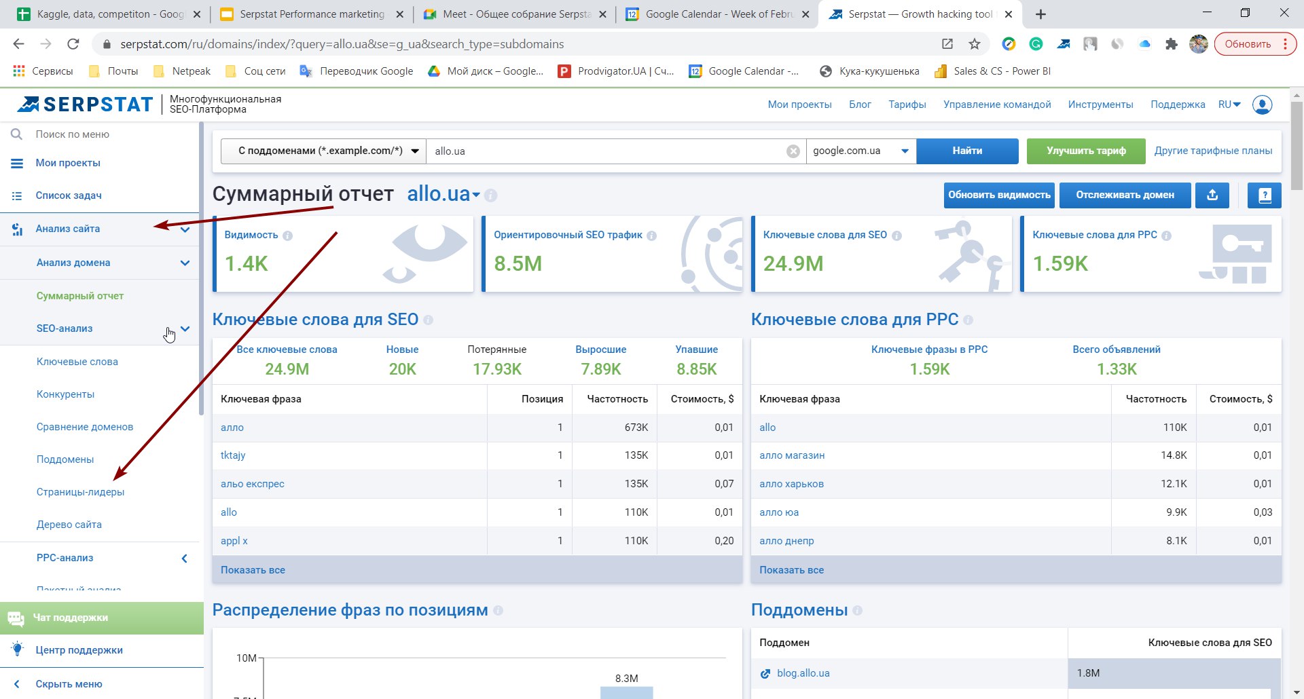Click Улучшить тариф button
Image resolution: width=1304 pixels, height=699 pixels.
click(1086, 151)
